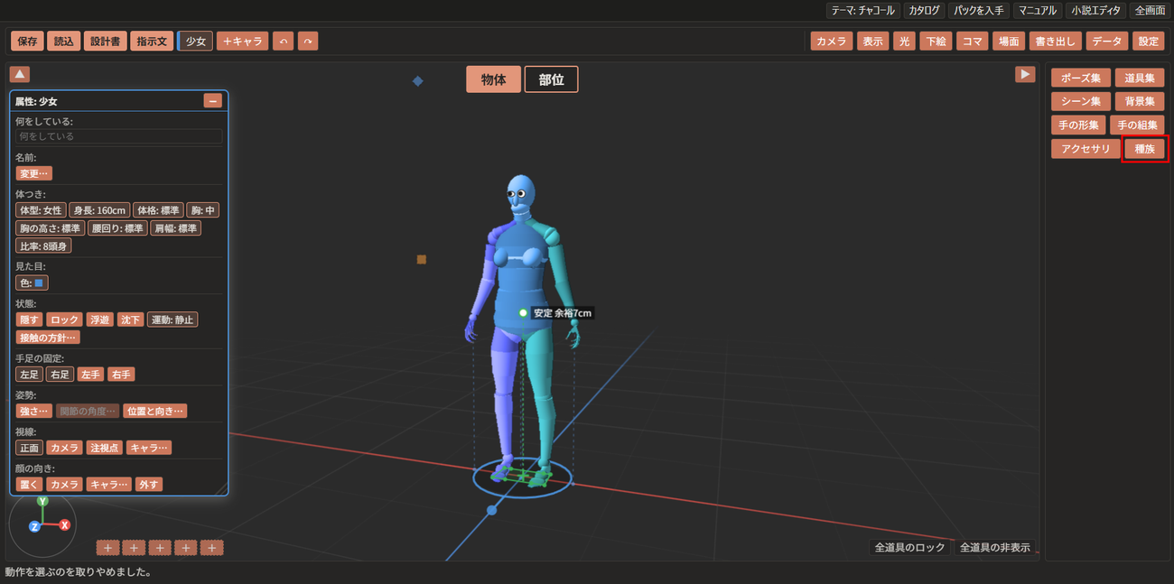
Task: Click the 種族 button
Action: [x=1145, y=149]
